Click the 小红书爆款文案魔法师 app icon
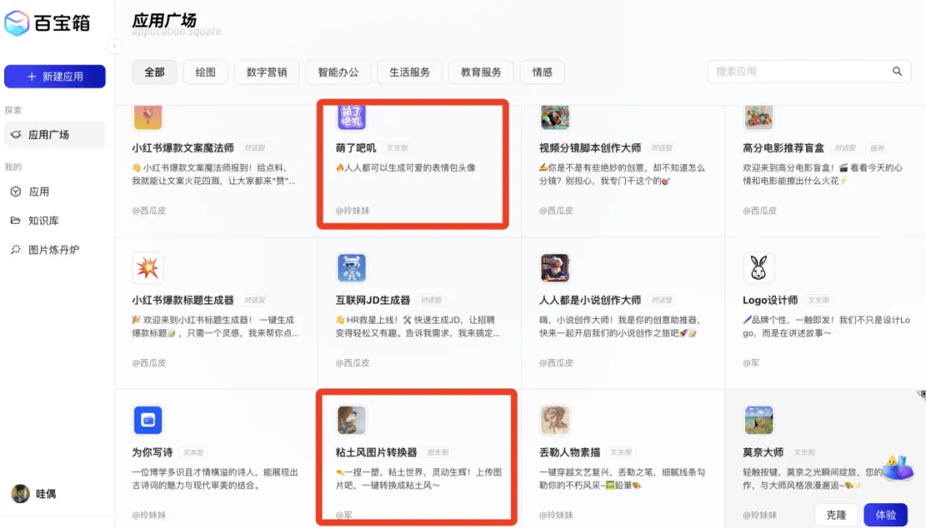 click(x=147, y=117)
